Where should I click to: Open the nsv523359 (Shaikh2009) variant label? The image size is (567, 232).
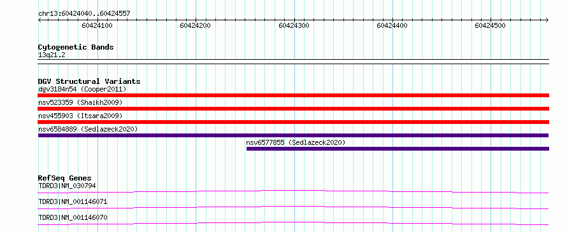(x=80, y=102)
